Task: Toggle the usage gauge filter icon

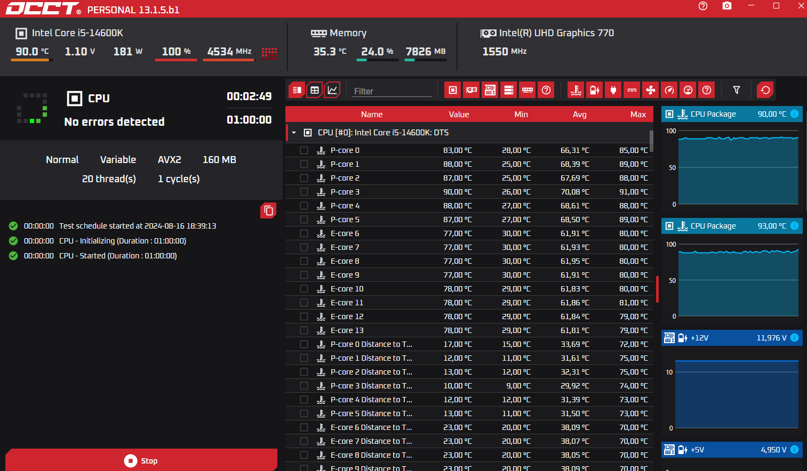Action: pos(688,90)
